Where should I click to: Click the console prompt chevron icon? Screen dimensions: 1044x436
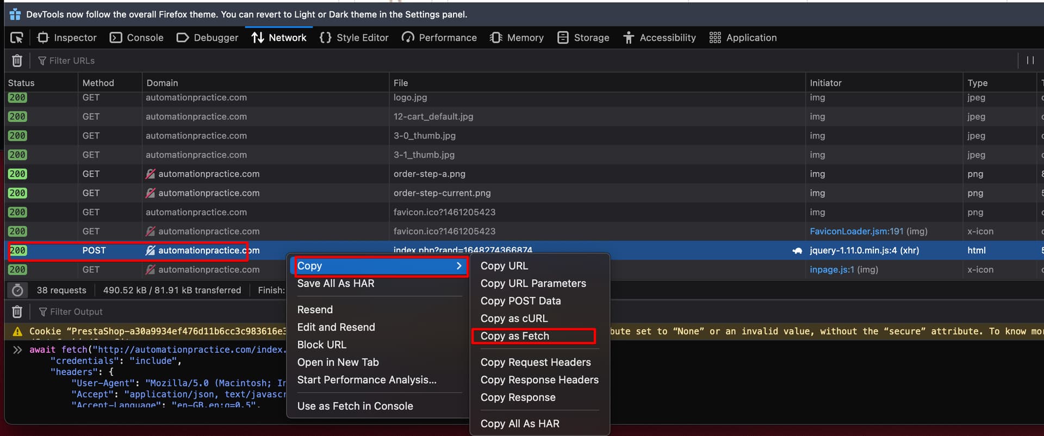click(17, 350)
